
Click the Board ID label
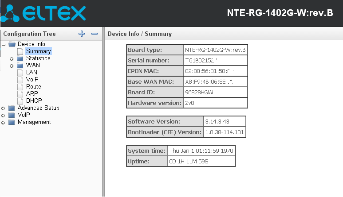141,92
